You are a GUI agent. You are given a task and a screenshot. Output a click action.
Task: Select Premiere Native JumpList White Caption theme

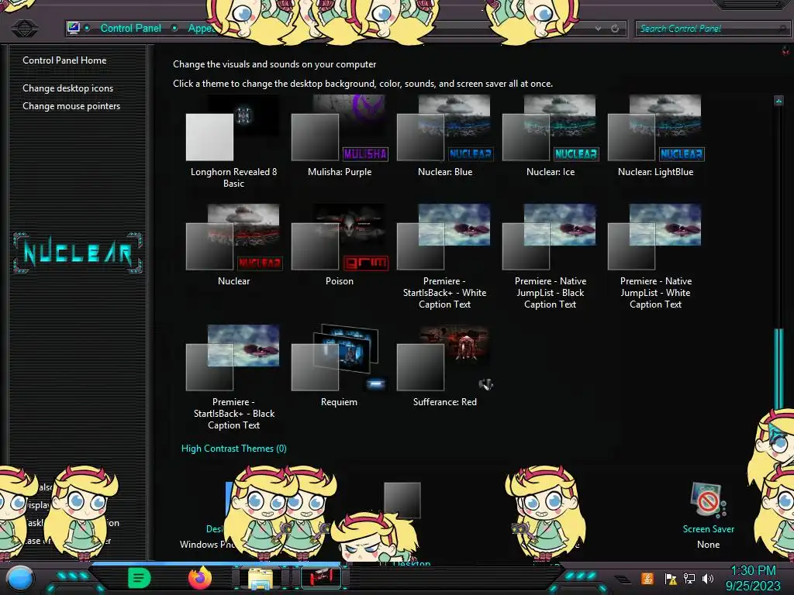click(x=656, y=257)
